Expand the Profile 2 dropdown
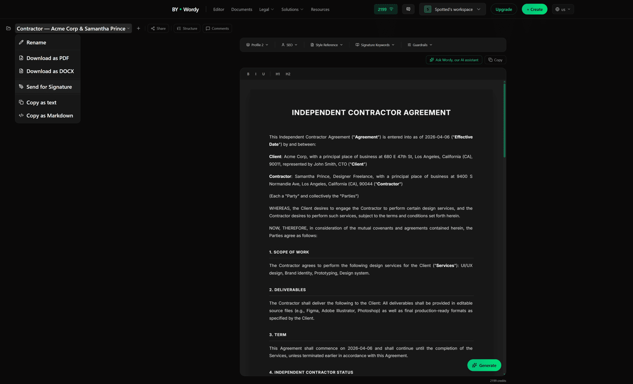Screen dimensions: 633x384 pos(257,45)
